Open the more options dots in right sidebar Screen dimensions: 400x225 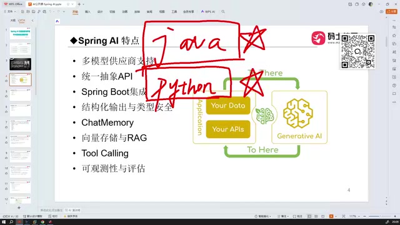(394, 102)
